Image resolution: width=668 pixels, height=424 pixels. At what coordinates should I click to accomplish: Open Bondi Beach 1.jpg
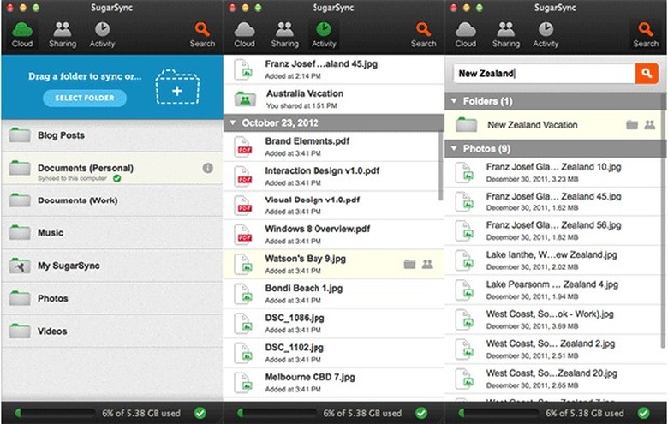pos(334,294)
